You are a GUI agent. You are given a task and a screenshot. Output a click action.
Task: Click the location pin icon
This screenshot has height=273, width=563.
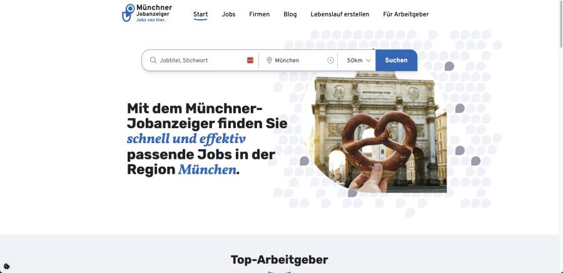(x=269, y=60)
